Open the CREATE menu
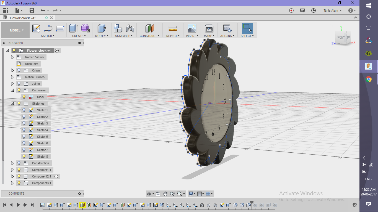This screenshot has width=378, height=212. pos(79,36)
